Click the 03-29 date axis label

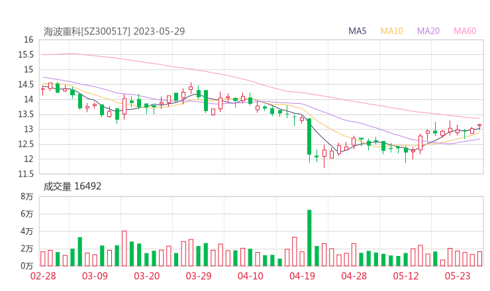tap(199, 276)
